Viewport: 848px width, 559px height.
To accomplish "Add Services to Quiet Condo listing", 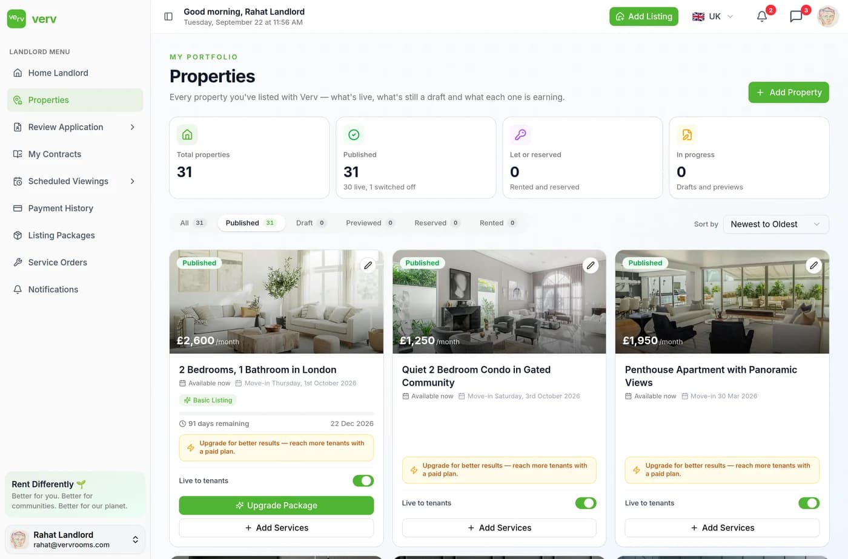I will [499, 528].
